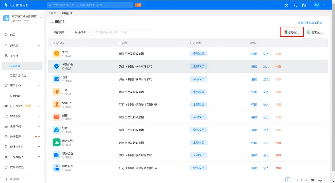This screenshot has height=183, width=335.
Task: Click the 签到 app icon
Action: pos(57,54)
